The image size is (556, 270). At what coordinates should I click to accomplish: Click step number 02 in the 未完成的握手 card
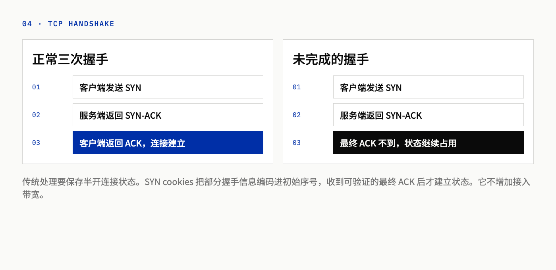pyautogui.click(x=297, y=115)
